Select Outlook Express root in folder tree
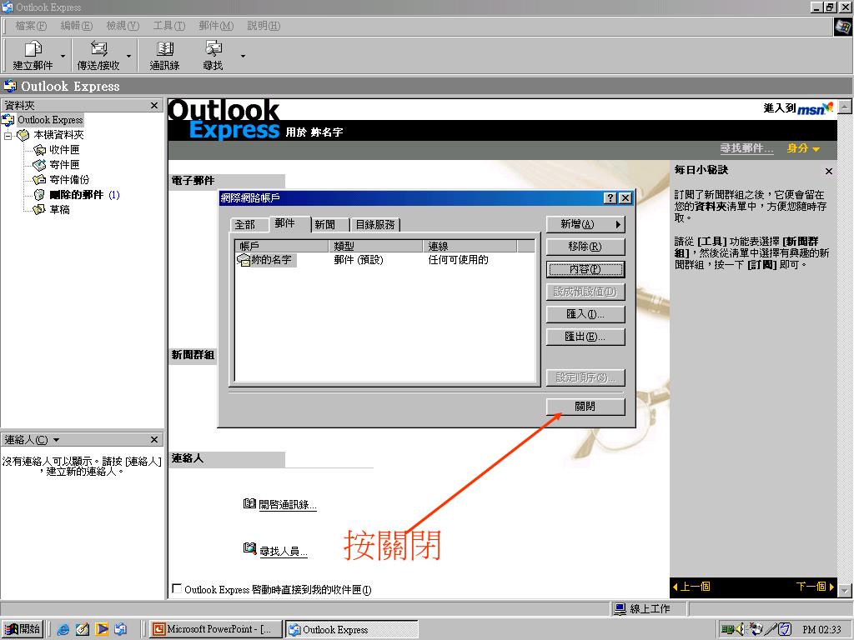This screenshot has width=854, height=640. point(49,120)
